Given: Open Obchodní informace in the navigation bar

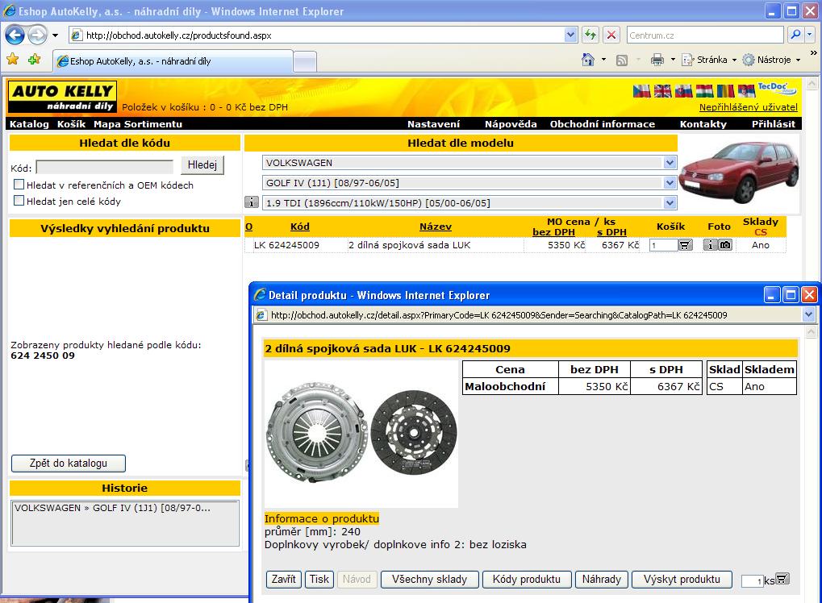Looking at the screenshot, I should coord(602,124).
